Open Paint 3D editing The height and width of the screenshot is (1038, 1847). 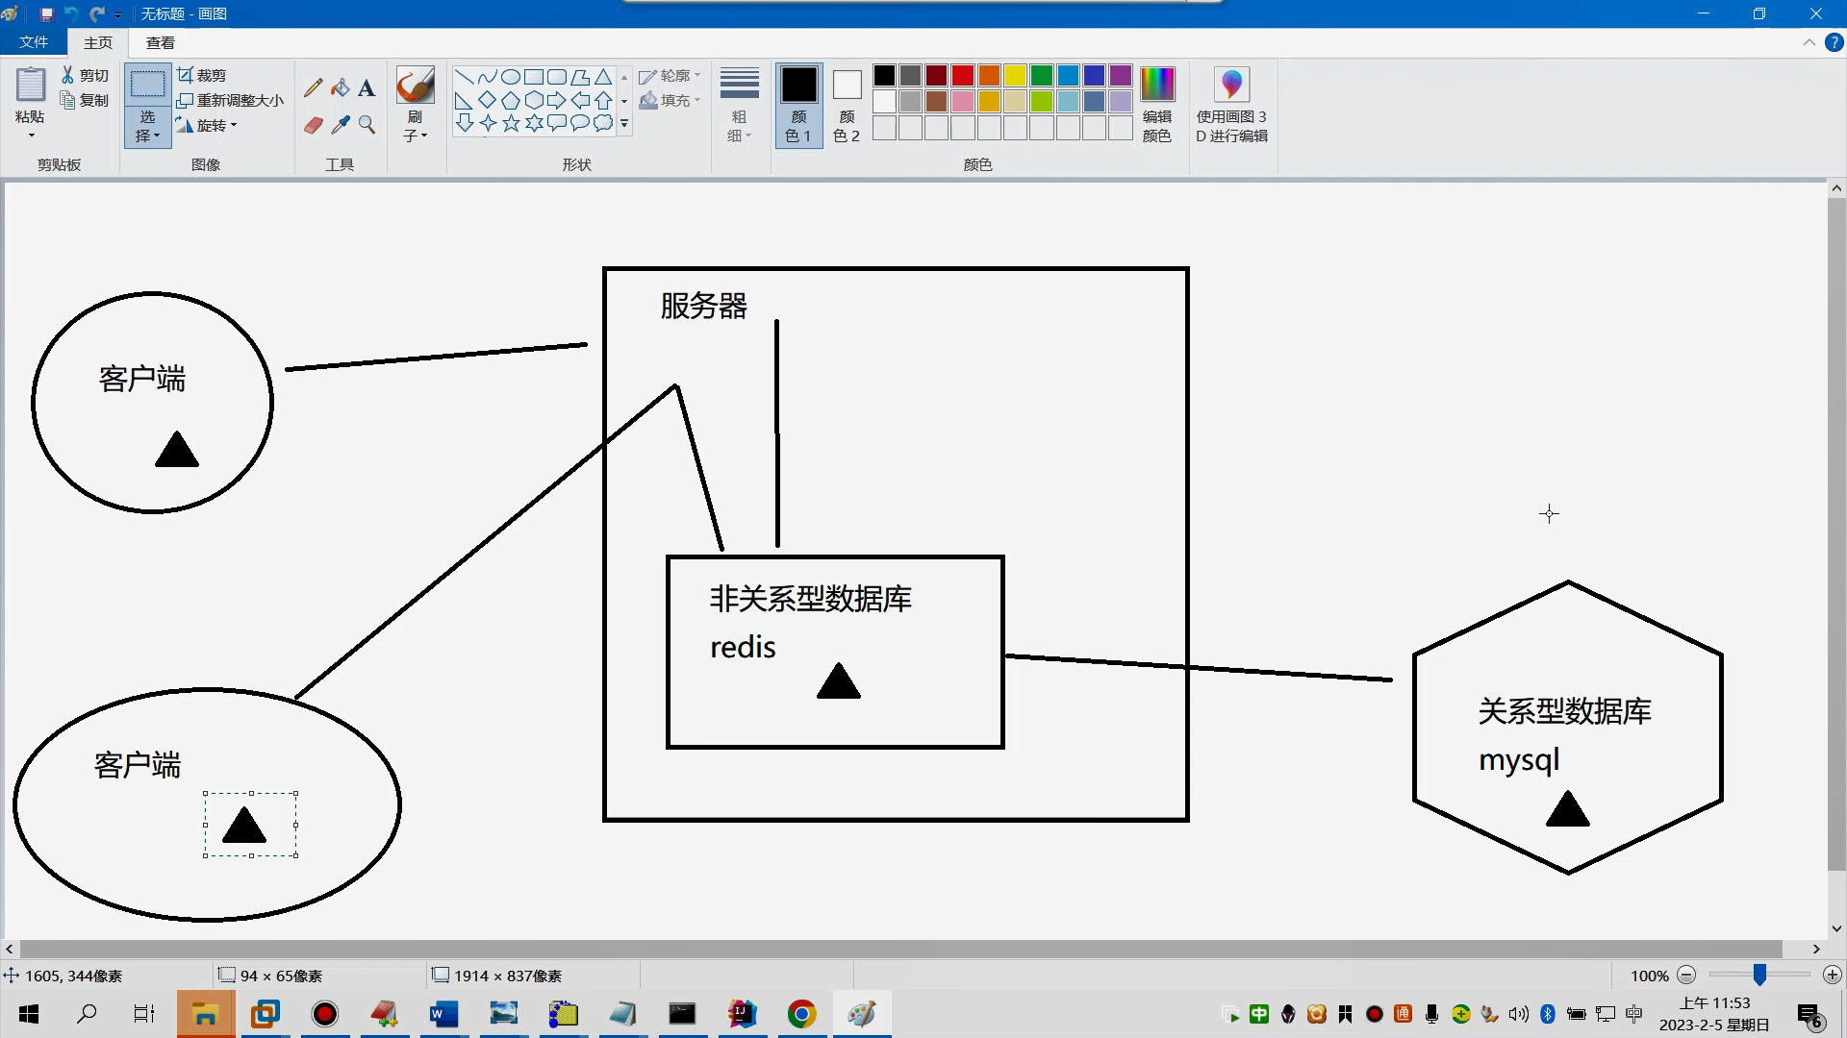pyautogui.click(x=1232, y=105)
